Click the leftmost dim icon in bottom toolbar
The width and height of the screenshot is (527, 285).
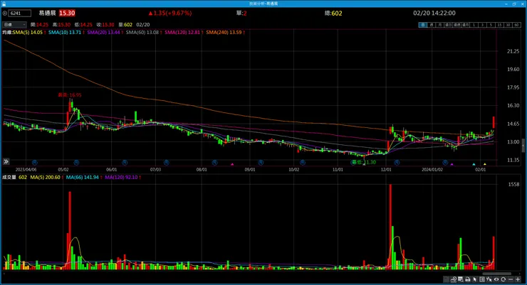[447, 279]
